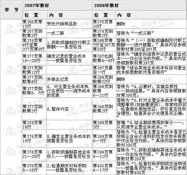Viewport: 187px width, 175px height.
Task: Select cell 第378页第18行
Action: click(34, 125)
